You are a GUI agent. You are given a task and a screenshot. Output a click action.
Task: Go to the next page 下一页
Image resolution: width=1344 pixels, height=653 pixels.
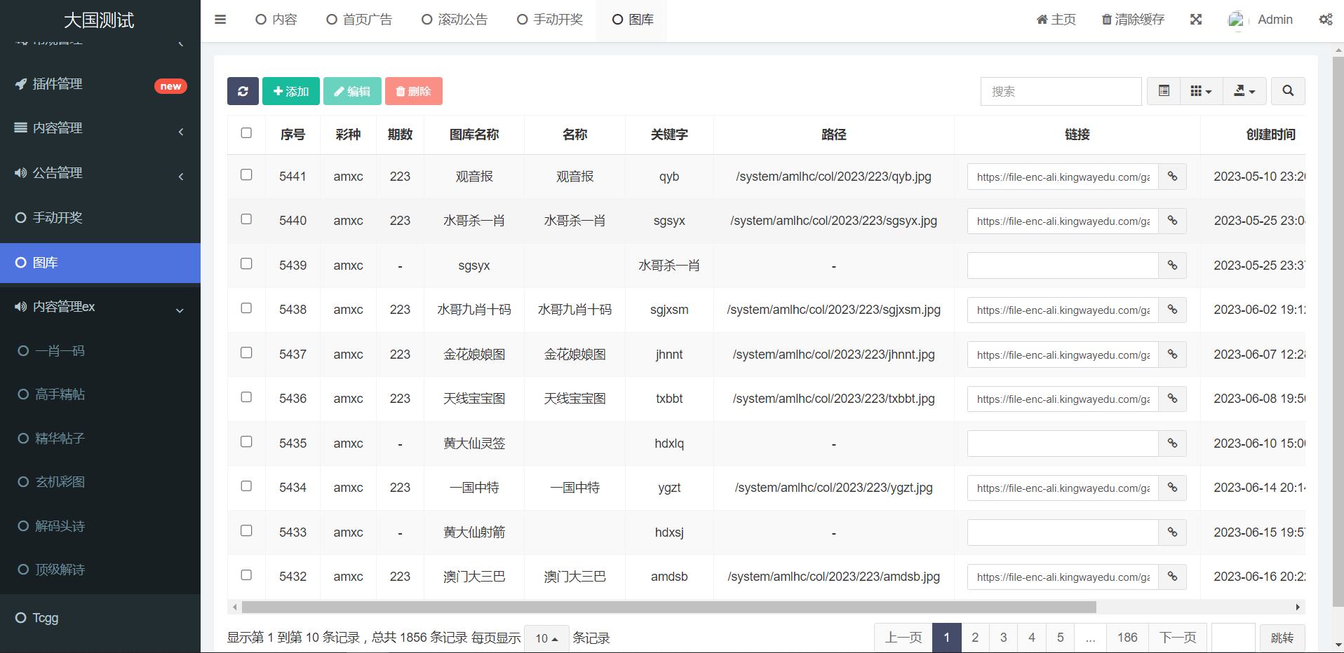[1177, 638]
